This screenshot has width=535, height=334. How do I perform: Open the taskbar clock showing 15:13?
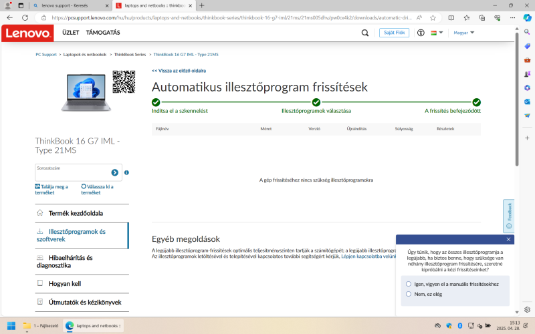(x=508, y=325)
